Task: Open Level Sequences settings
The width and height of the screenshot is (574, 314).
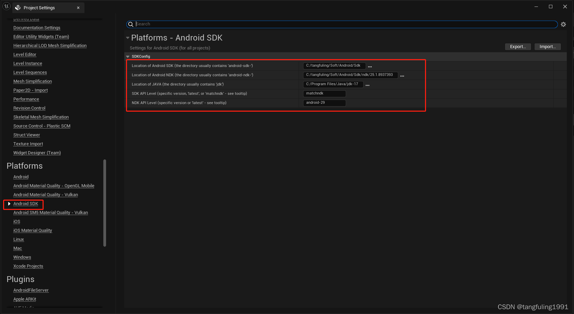Action: (x=30, y=72)
